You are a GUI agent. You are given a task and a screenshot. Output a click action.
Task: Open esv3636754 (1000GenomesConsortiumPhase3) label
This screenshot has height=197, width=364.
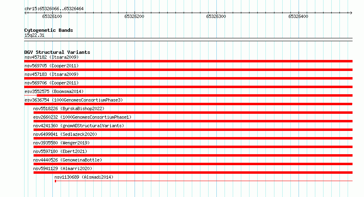click(x=74, y=100)
